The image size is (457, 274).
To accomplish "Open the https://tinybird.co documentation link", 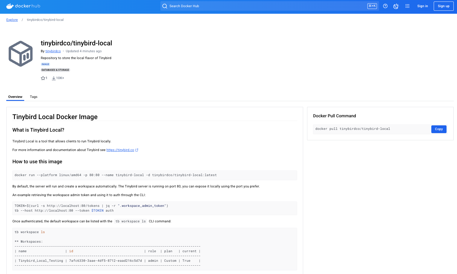I will click(120, 150).
